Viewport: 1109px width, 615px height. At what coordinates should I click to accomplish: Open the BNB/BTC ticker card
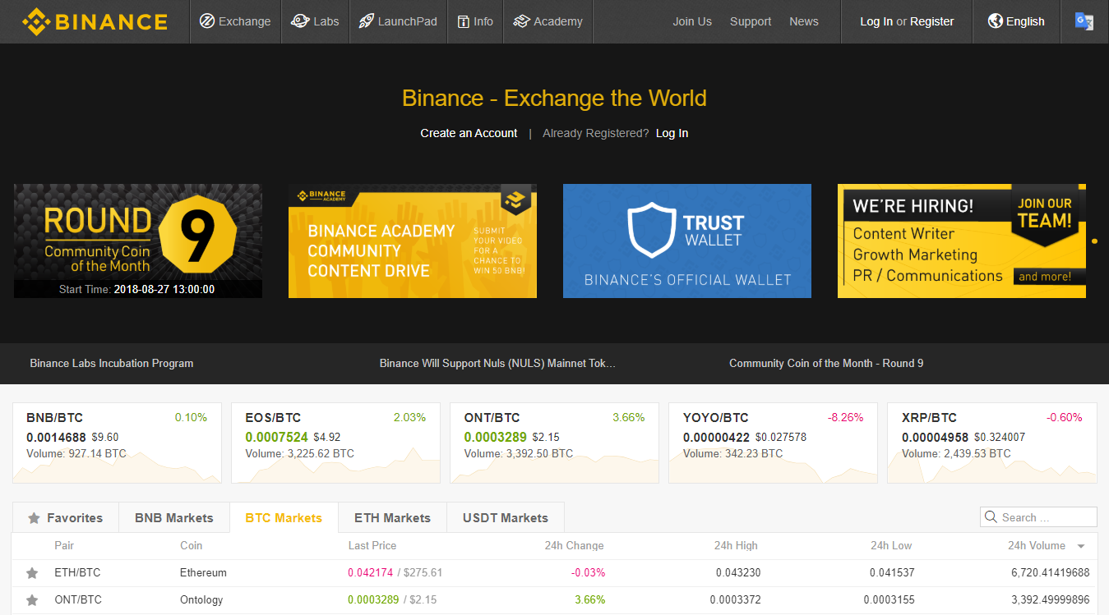(x=117, y=443)
